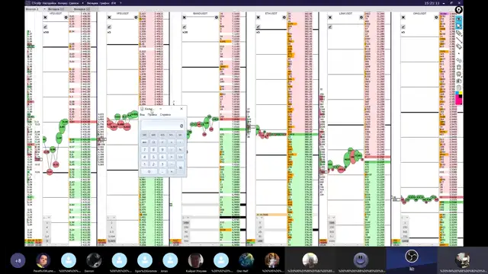The image size is (488, 274).
Task: Pick the yellow color swatch
Action: 461,93
